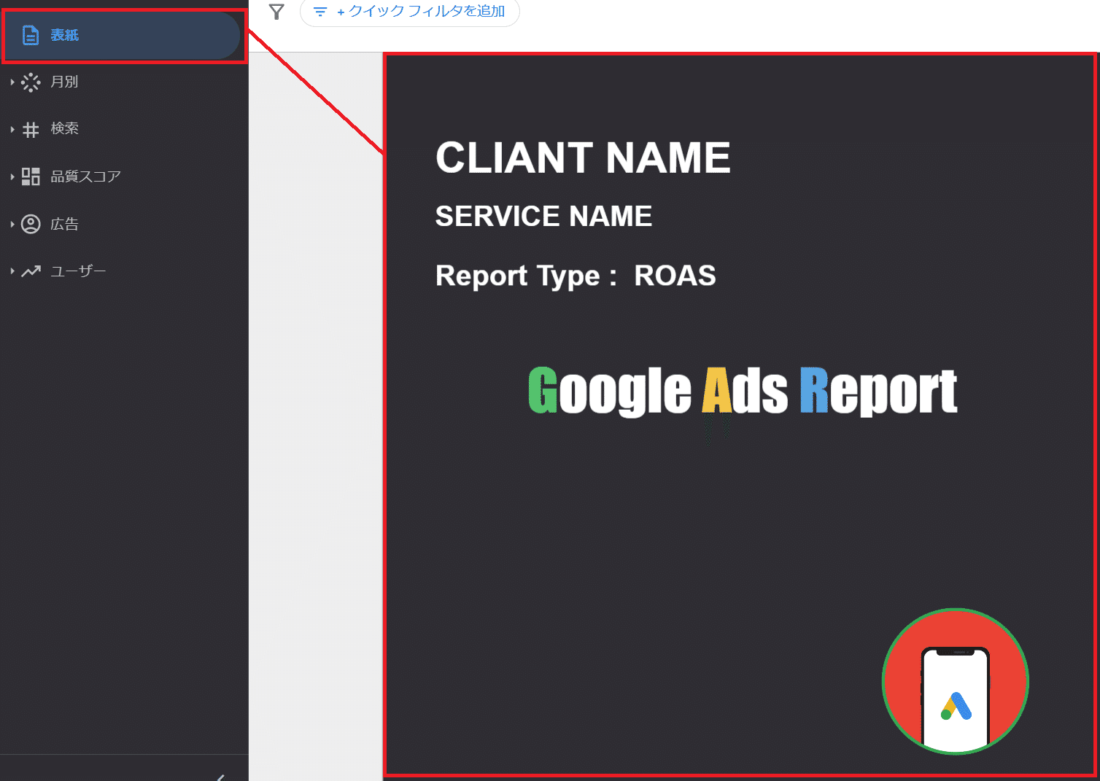This screenshot has height=781, width=1100.
Task: Click the funnel filter icon
Action: 276,12
